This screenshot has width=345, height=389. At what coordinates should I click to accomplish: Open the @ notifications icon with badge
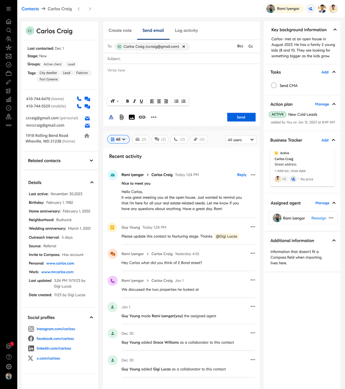tap(9, 345)
